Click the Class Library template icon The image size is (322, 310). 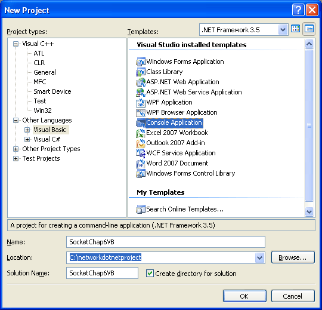(141, 72)
